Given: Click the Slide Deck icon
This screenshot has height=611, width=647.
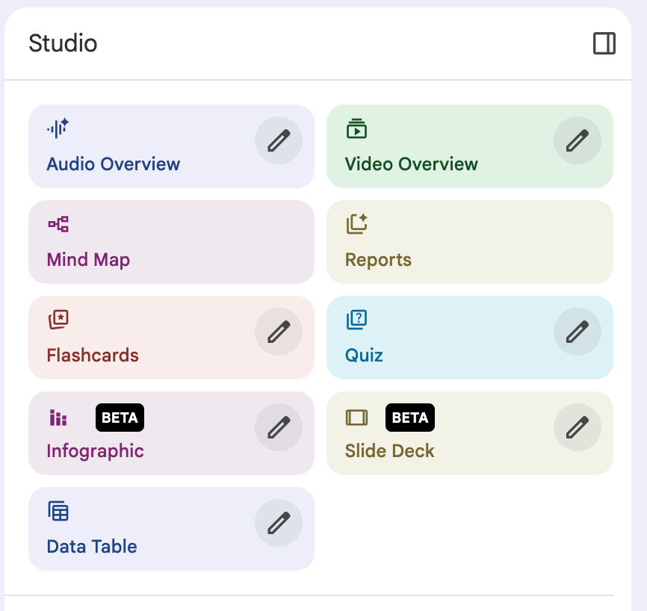Looking at the screenshot, I should click(x=356, y=418).
